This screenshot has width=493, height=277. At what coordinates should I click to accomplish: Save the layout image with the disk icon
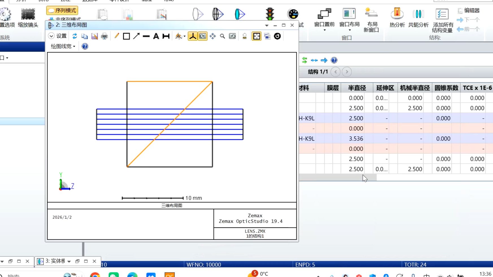[x=94, y=36]
